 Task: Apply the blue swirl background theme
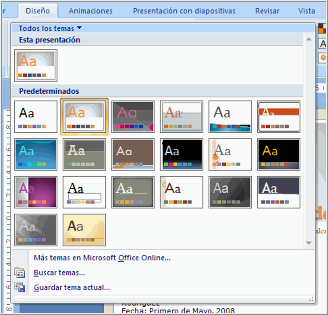[36, 154]
